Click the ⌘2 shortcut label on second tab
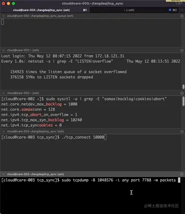This screenshot has width=185, height=214. point(175,10)
